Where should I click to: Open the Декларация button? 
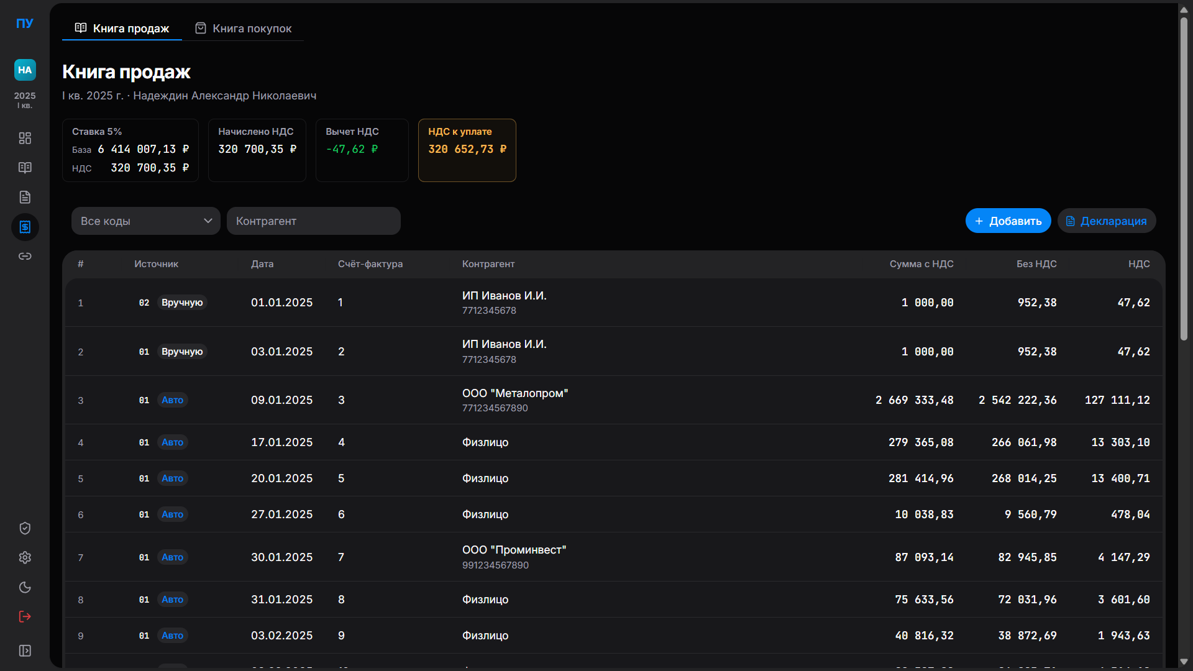[1106, 221]
